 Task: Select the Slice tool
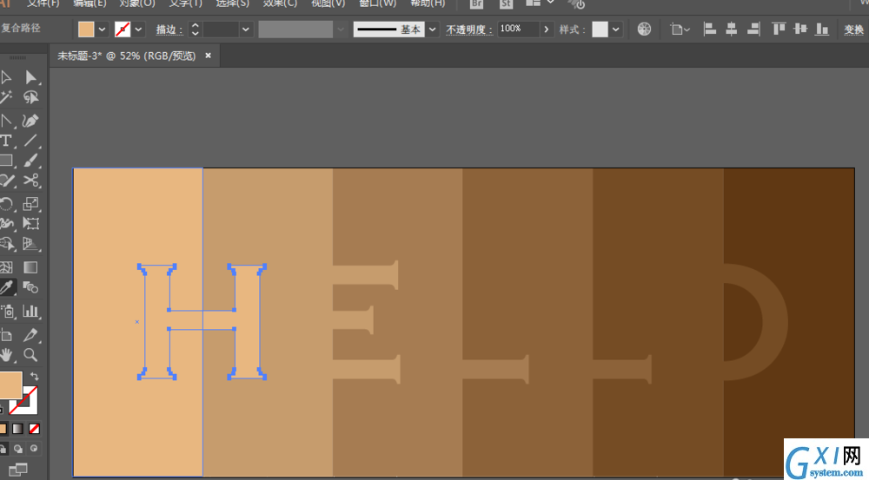pyautogui.click(x=30, y=334)
